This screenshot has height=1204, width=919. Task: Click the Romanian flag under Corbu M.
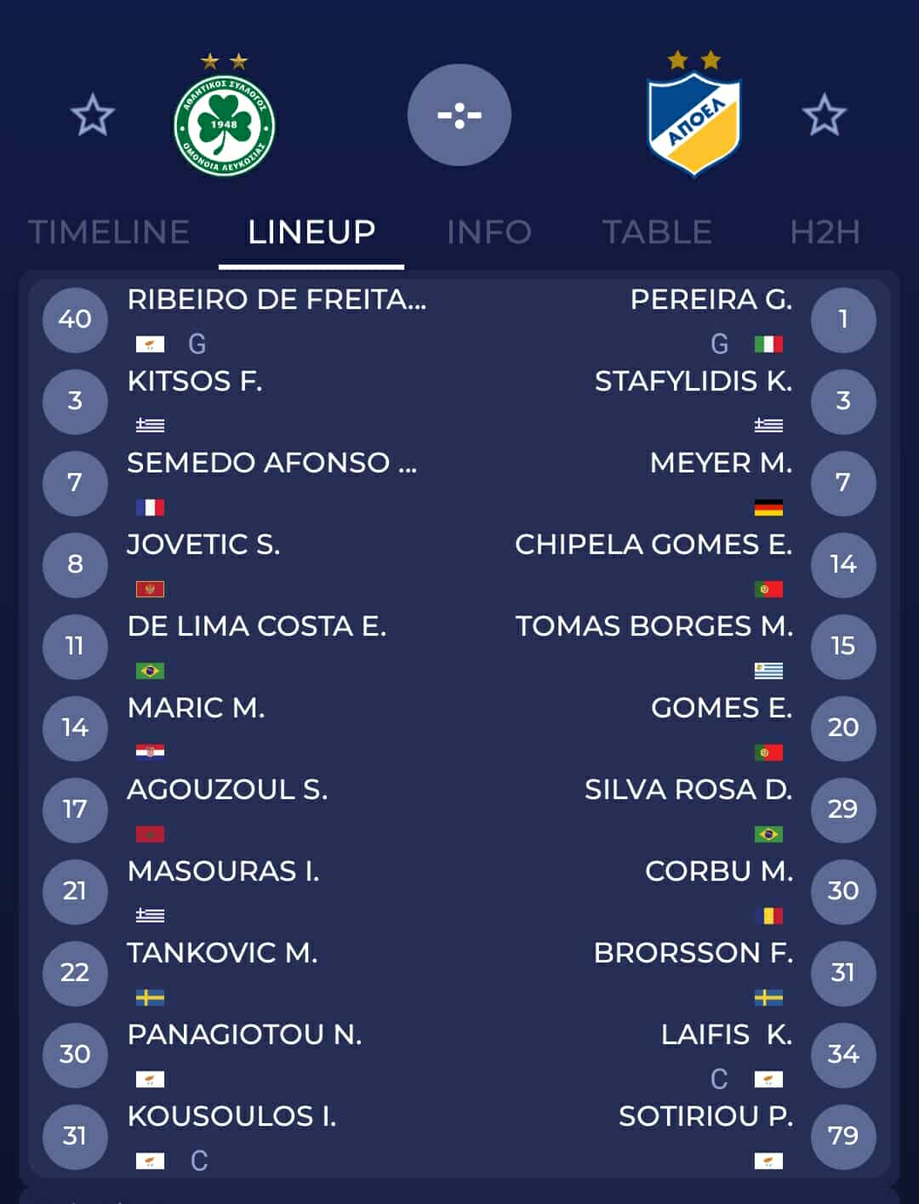[x=768, y=916]
